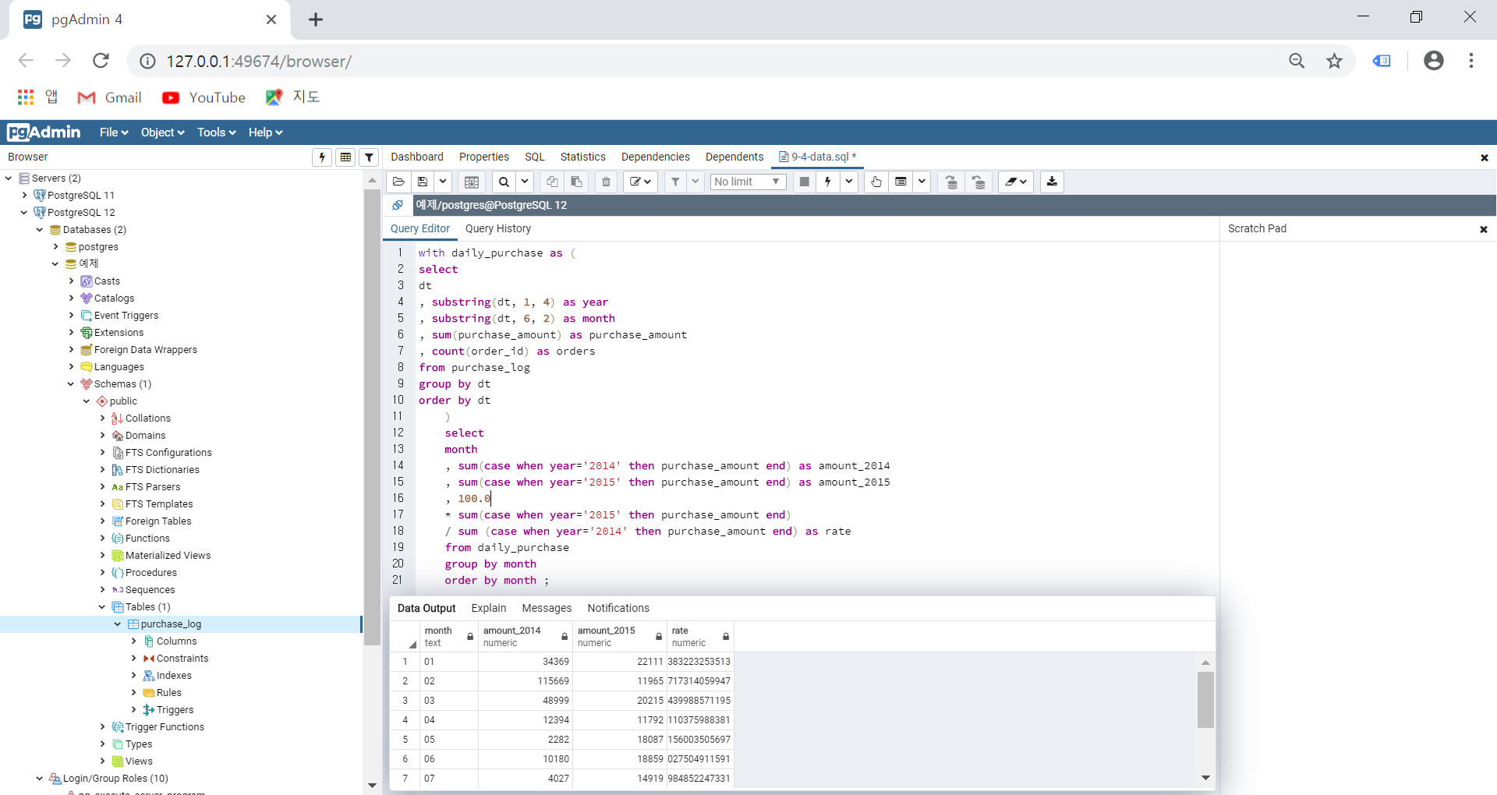The height and width of the screenshot is (795, 1497).
Task: Switch to the Dependents tab
Action: click(734, 157)
